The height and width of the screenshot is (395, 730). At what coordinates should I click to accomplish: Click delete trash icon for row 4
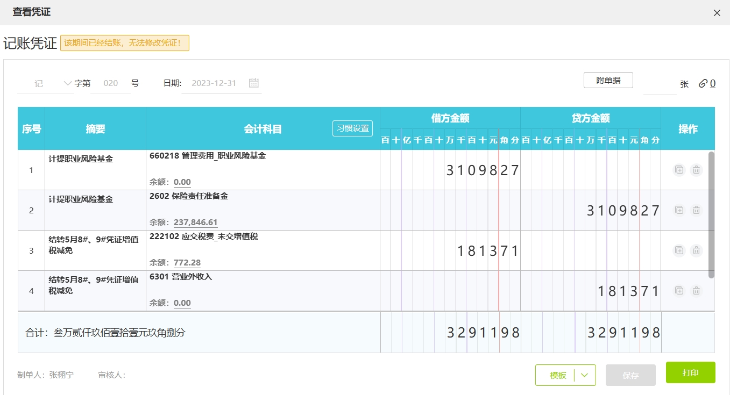point(696,291)
